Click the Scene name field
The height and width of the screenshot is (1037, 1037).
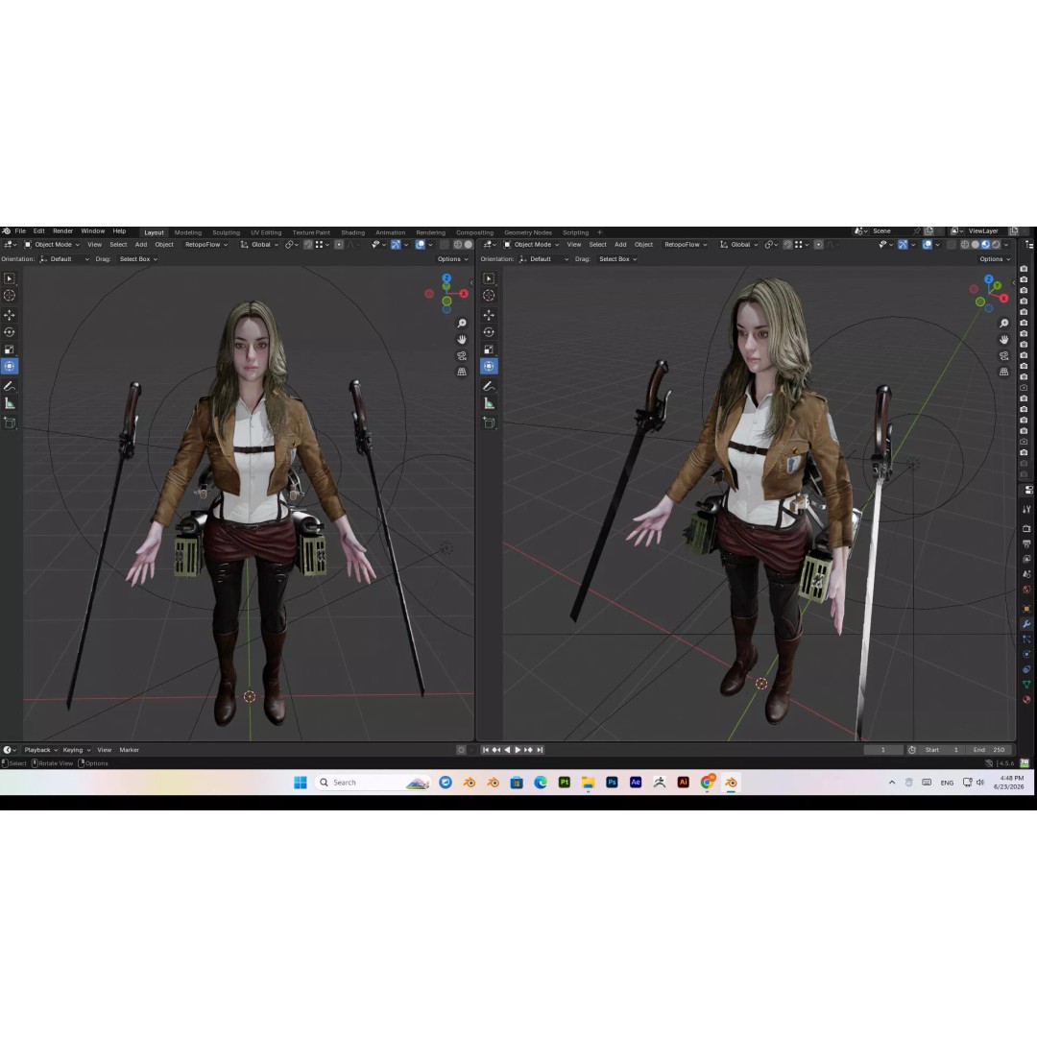pyautogui.click(x=890, y=231)
